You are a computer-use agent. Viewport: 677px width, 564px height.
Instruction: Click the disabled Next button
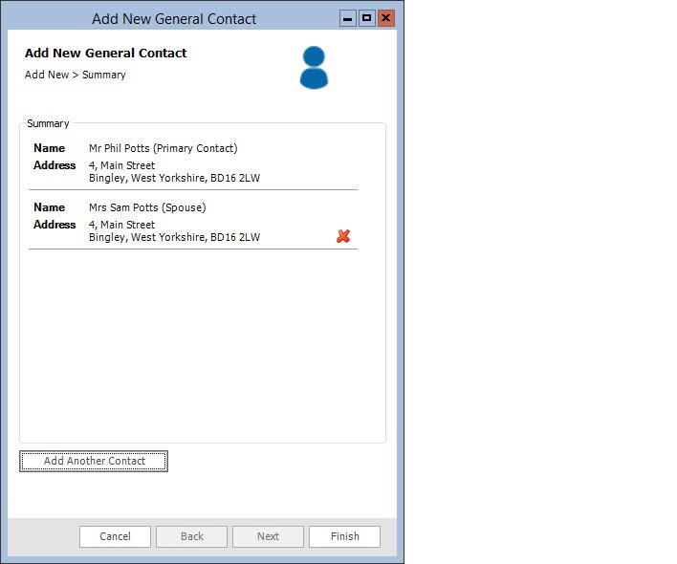click(268, 536)
